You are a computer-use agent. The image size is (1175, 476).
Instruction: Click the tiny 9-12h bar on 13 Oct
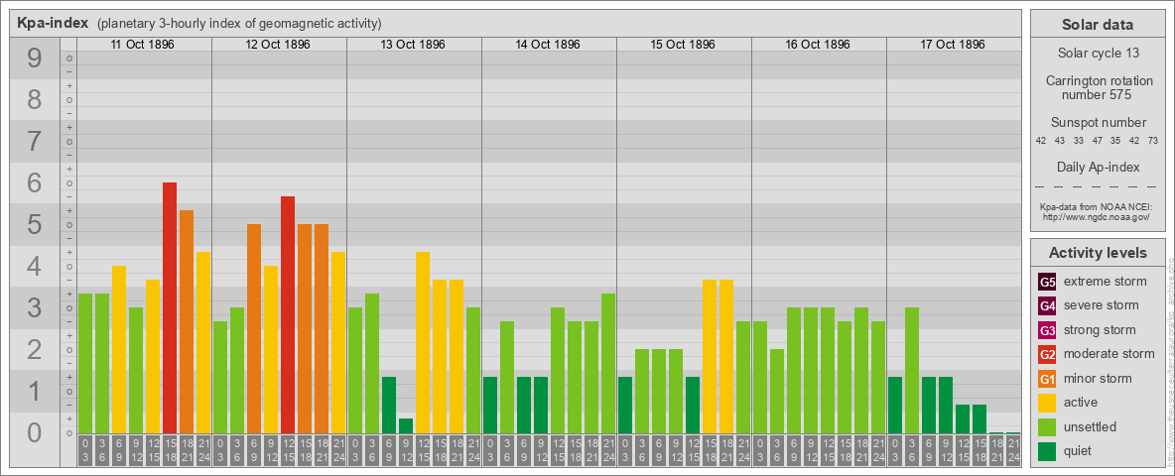click(406, 425)
